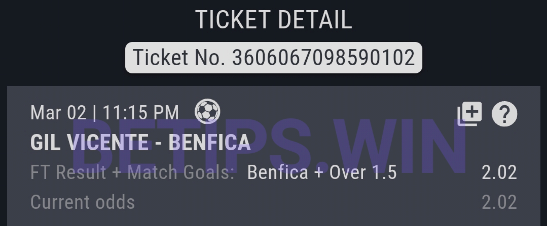The image size is (547, 226).
Task: Click the Mar 02 match date
Action: [58, 113]
